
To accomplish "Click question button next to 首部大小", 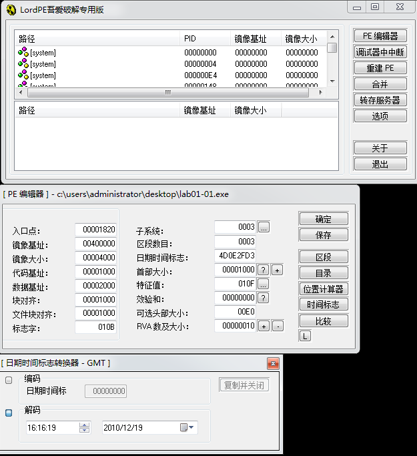I will pos(263,270).
